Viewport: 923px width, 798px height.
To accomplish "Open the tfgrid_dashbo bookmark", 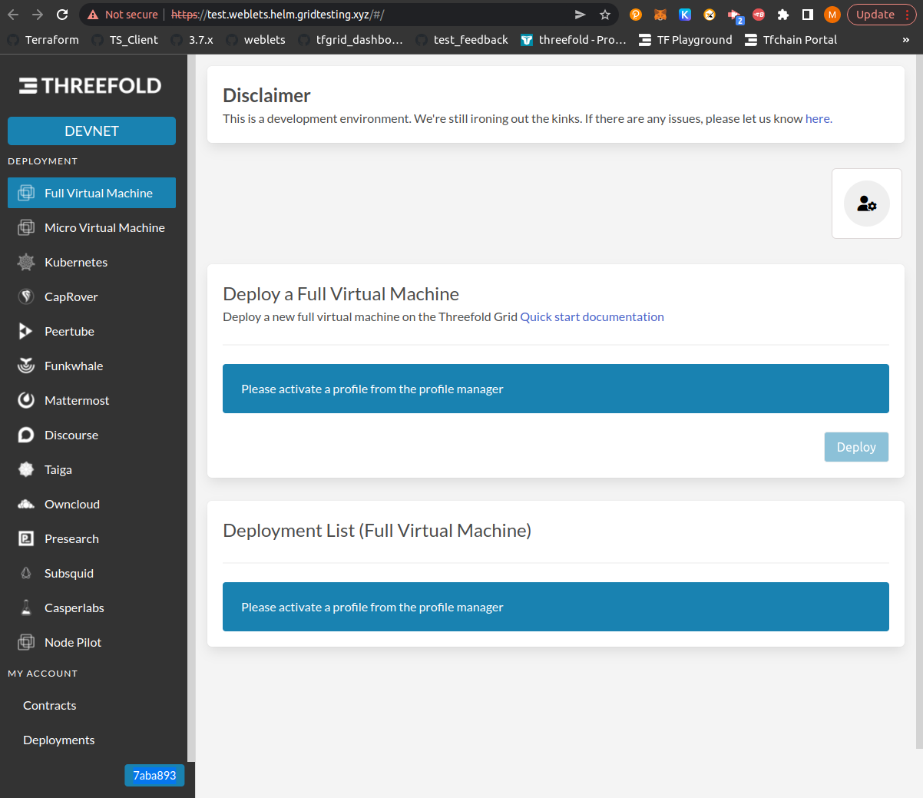I will pos(359,39).
